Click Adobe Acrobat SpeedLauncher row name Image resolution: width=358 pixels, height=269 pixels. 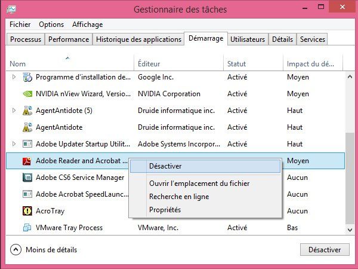click(82, 194)
